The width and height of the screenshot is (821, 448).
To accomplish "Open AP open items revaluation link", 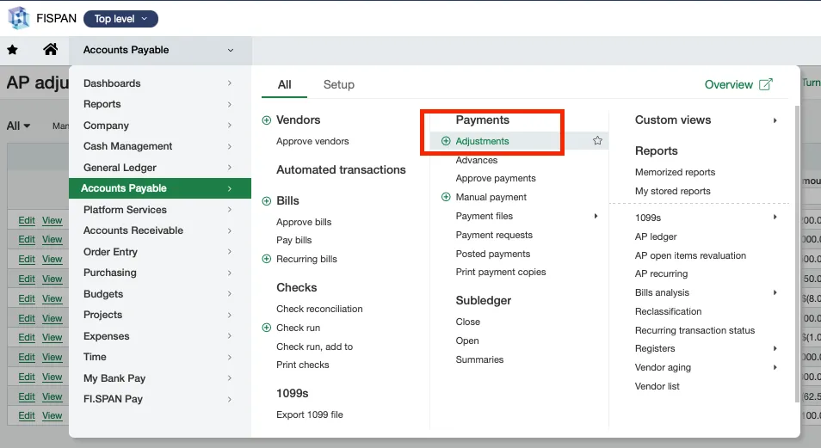I will [690, 255].
